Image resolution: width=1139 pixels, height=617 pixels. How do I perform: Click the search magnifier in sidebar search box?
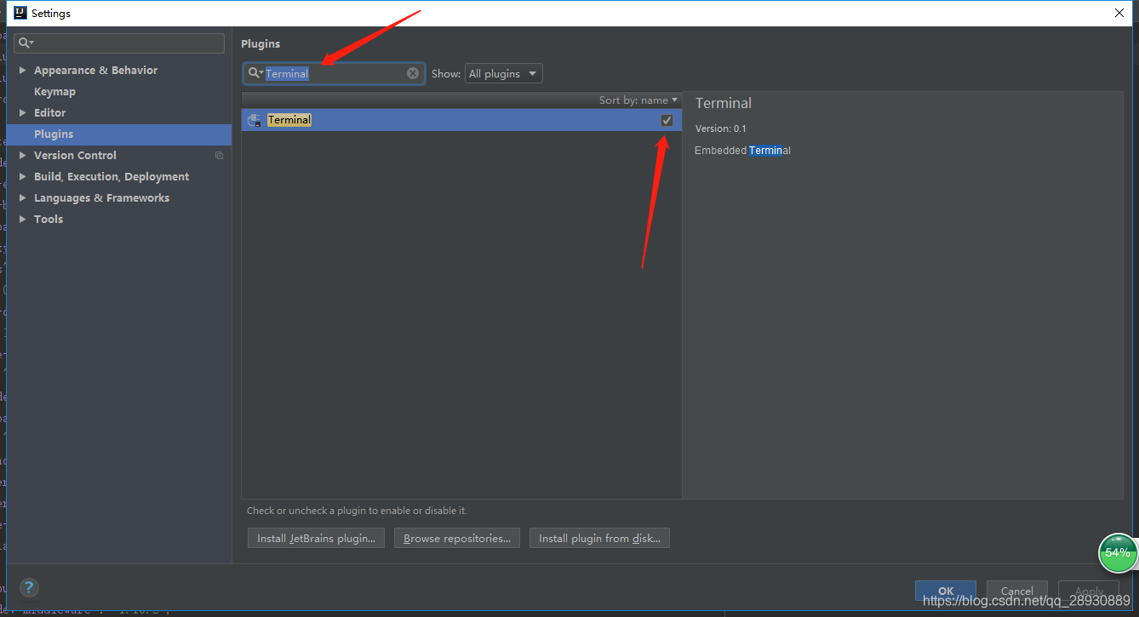[x=26, y=43]
